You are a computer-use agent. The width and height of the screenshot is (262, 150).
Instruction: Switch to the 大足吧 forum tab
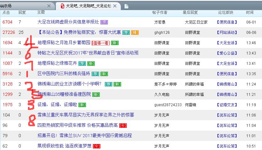click(x=88, y=6)
